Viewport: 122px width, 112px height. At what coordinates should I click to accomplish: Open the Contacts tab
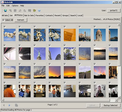point(49,16)
